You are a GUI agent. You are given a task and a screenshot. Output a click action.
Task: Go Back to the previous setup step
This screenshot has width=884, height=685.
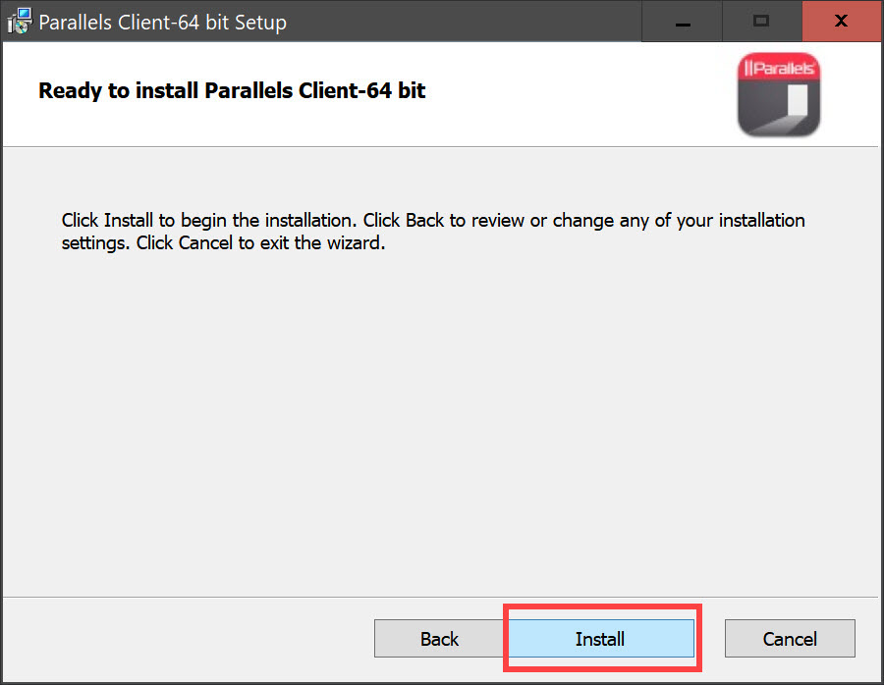[x=439, y=639]
